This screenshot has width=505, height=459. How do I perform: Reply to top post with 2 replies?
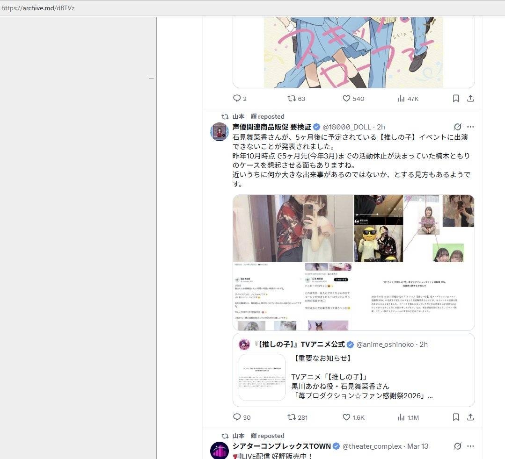[x=237, y=99]
